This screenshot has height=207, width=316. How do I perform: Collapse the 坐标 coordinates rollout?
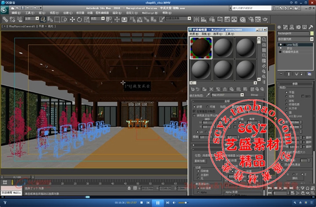pos(227,101)
